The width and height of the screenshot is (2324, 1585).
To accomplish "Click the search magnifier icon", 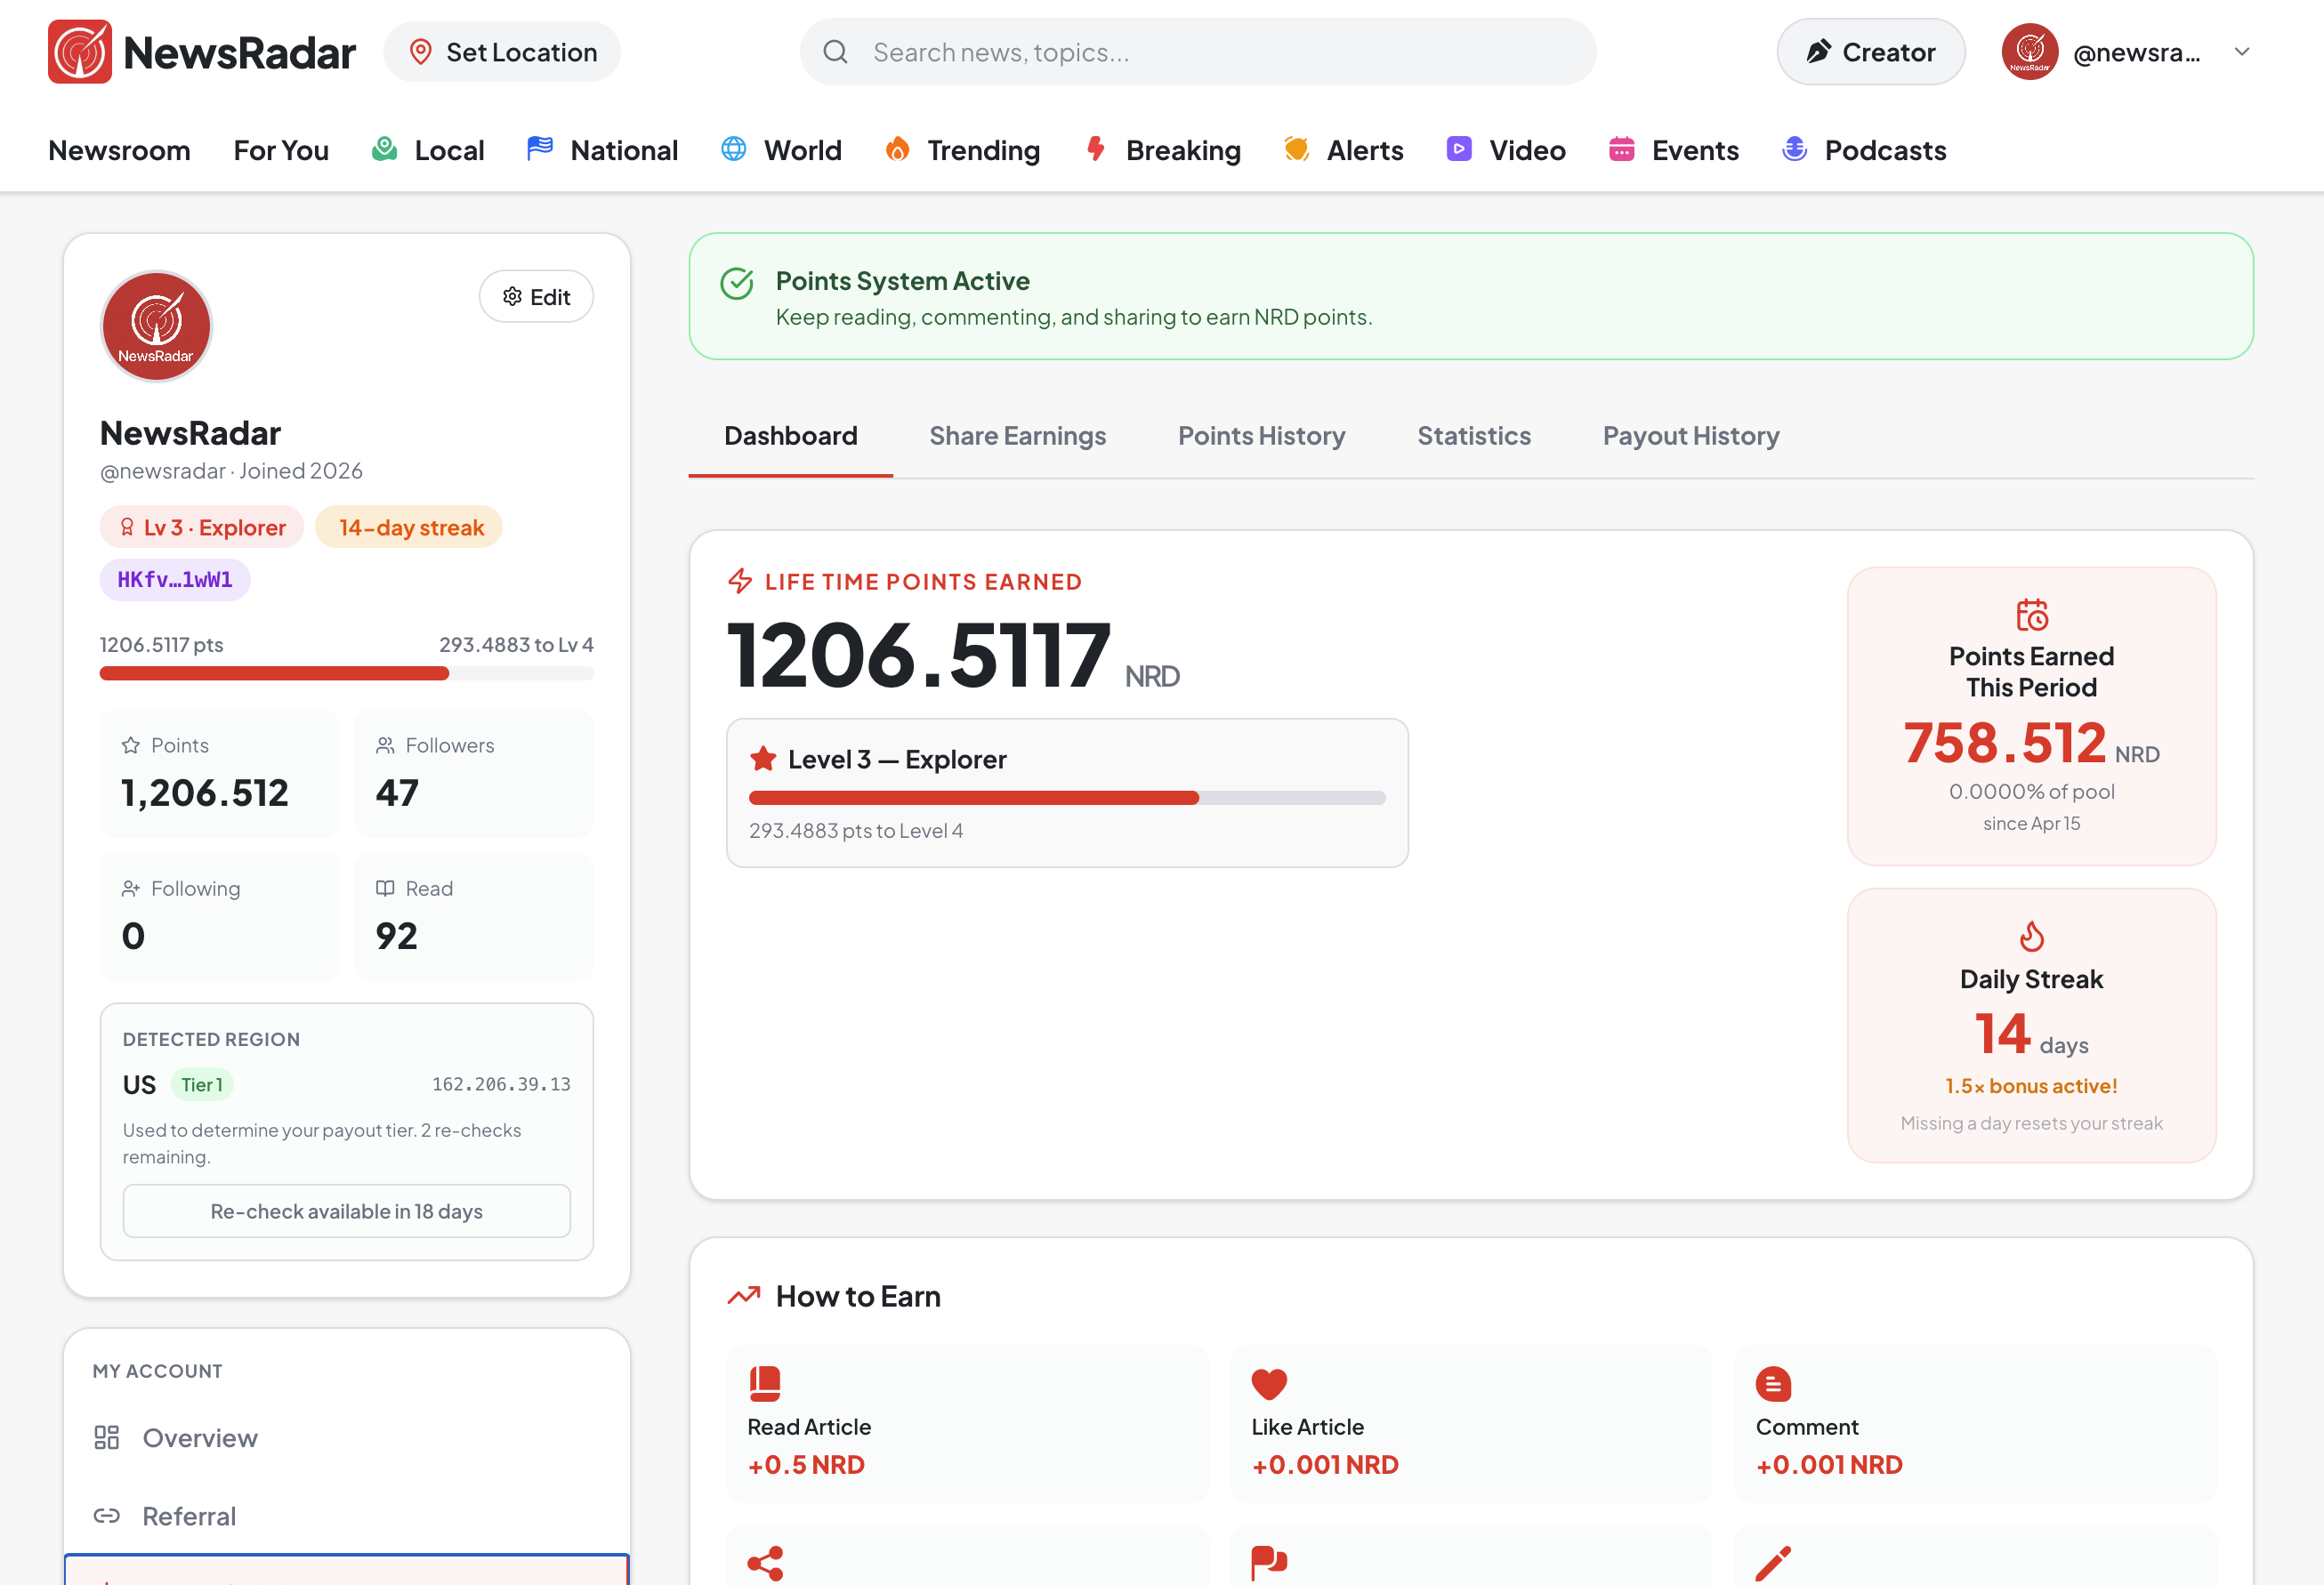I will click(x=836, y=52).
